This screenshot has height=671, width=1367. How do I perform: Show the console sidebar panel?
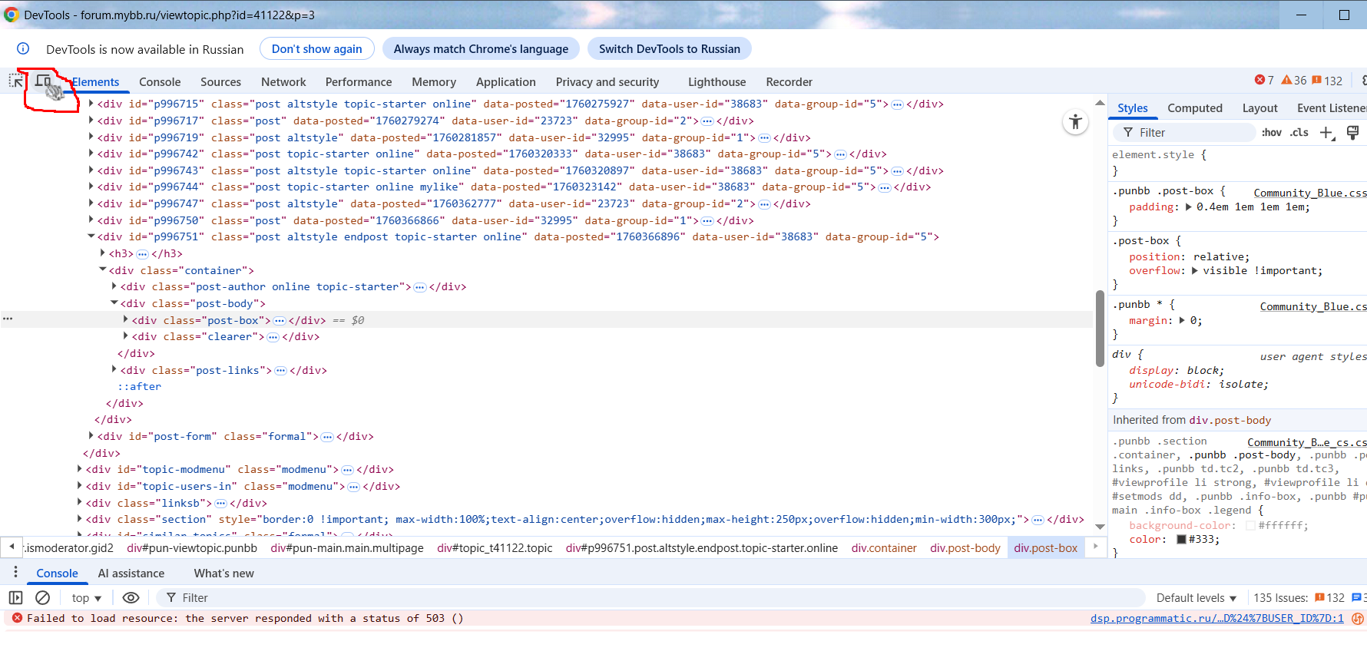pyautogui.click(x=15, y=597)
